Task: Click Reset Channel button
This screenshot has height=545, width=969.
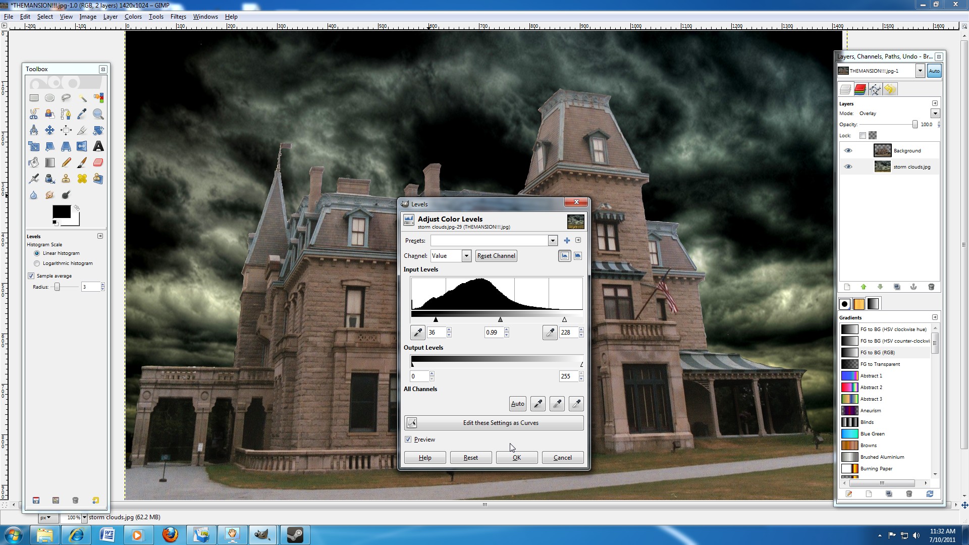Action: [x=496, y=256]
